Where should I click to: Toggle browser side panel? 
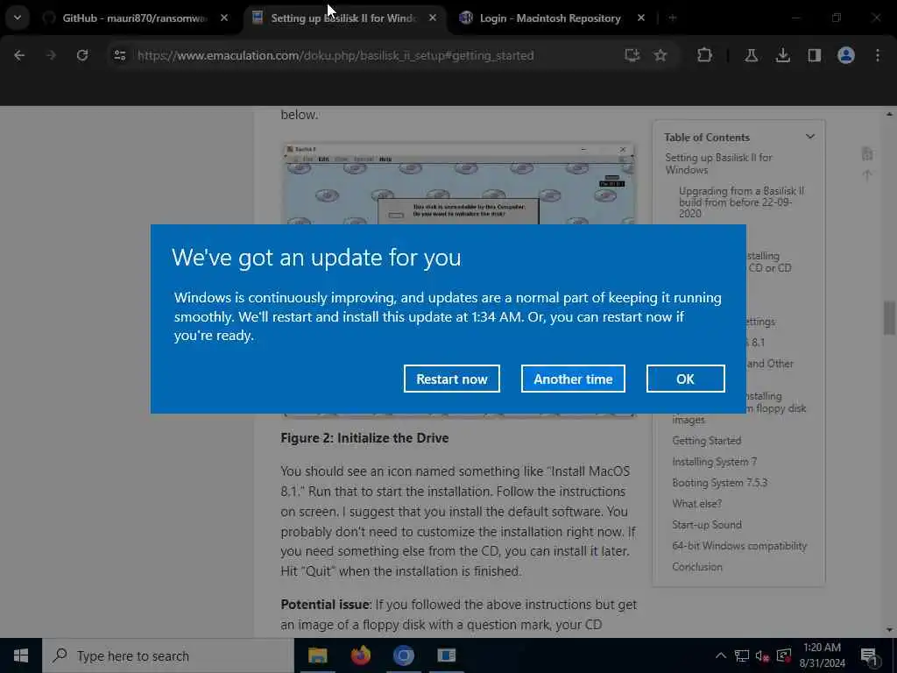tap(814, 55)
